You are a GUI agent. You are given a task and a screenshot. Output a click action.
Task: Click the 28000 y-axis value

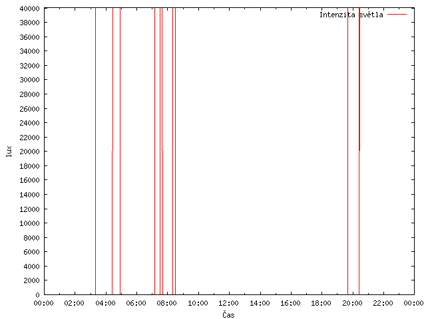pyautogui.click(x=29, y=94)
